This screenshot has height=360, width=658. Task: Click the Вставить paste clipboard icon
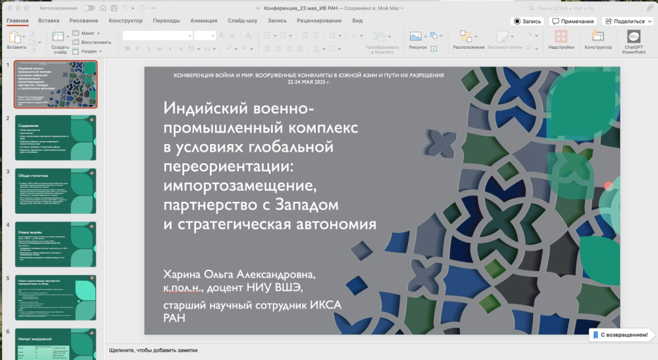[x=15, y=38]
